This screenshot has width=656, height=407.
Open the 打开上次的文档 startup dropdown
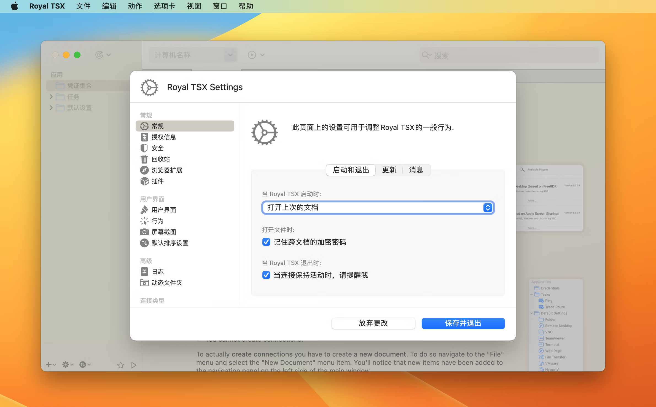tap(378, 207)
